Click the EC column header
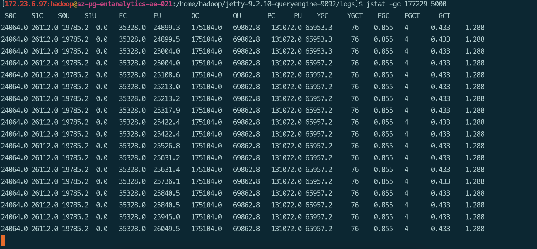537x249 pixels. [x=123, y=16]
